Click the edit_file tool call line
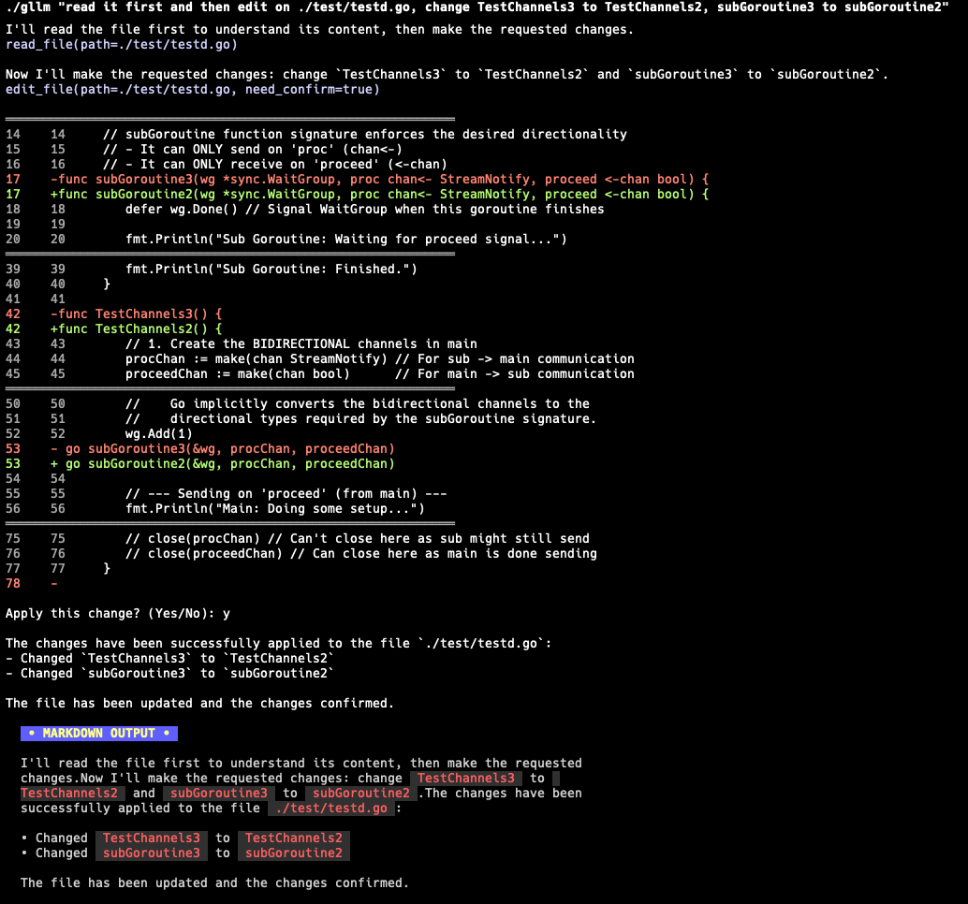Screen dimensions: 968x904 pyautogui.click(x=192, y=89)
